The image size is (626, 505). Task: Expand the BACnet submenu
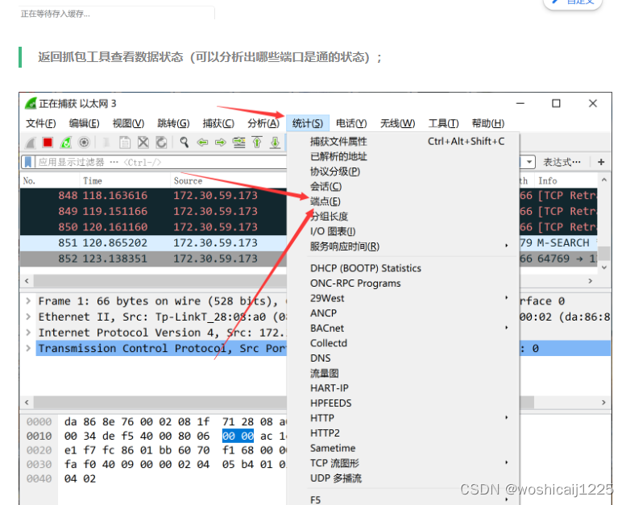point(403,328)
